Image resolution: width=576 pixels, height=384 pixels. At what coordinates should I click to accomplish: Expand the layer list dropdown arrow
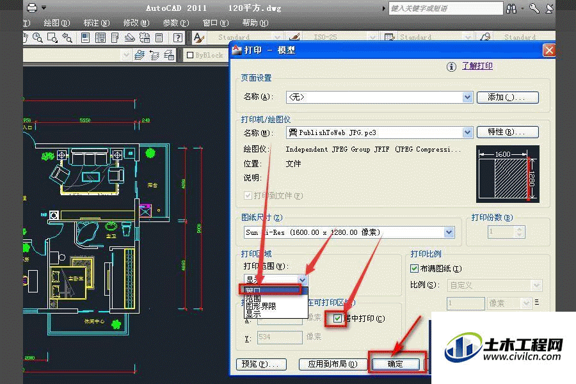tap(126, 55)
